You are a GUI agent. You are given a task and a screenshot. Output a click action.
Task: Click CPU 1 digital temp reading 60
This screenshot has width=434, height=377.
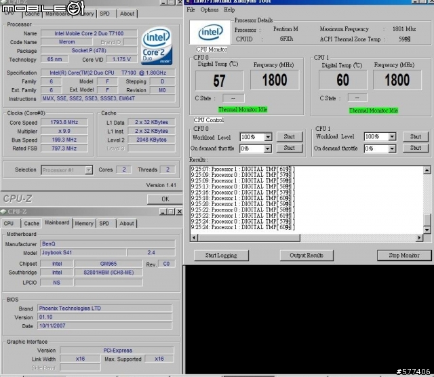342,80
